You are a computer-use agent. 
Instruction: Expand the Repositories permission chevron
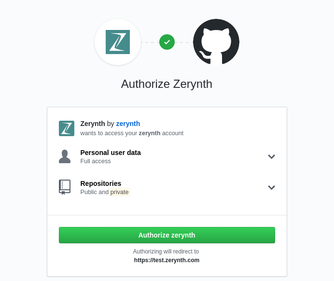271,187
